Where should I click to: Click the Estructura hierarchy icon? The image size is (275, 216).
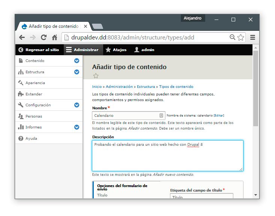[21, 72]
